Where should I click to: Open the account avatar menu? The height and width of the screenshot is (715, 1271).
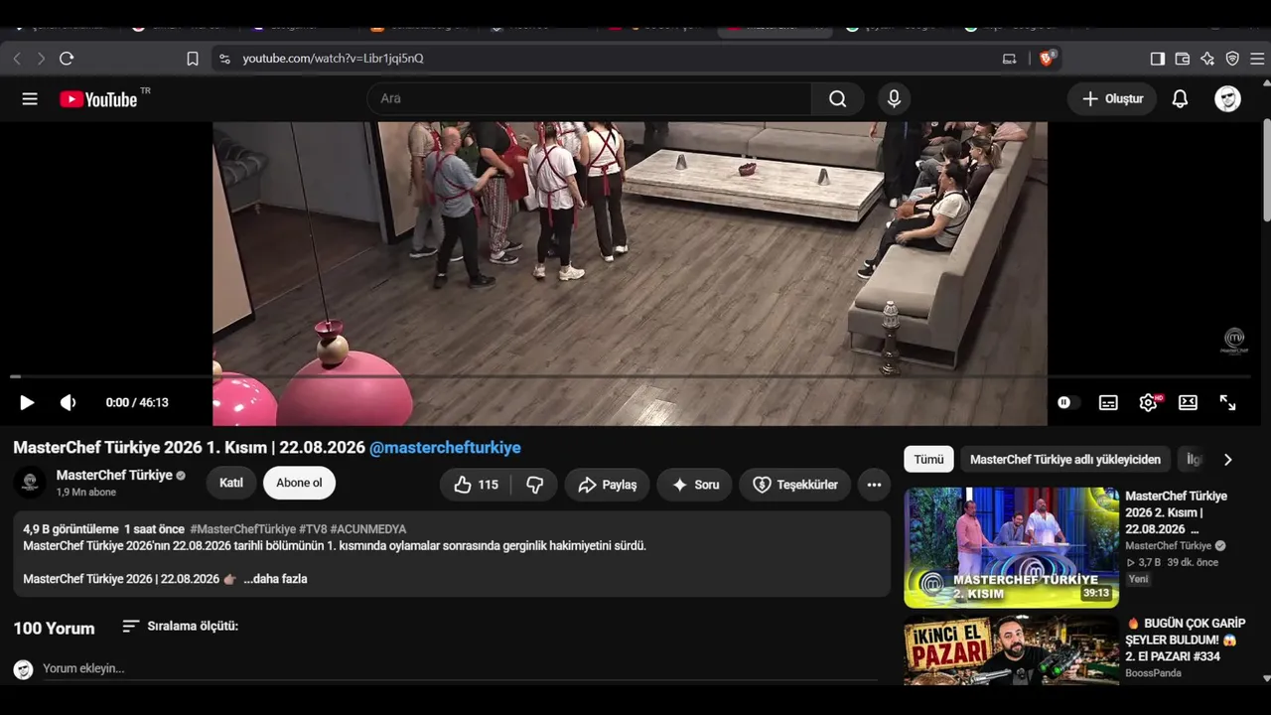tap(1228, 99)
